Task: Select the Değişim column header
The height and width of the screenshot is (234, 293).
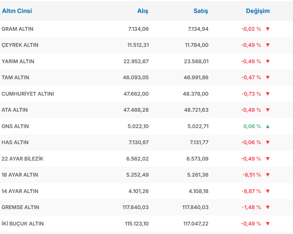Action: point(258,11)
